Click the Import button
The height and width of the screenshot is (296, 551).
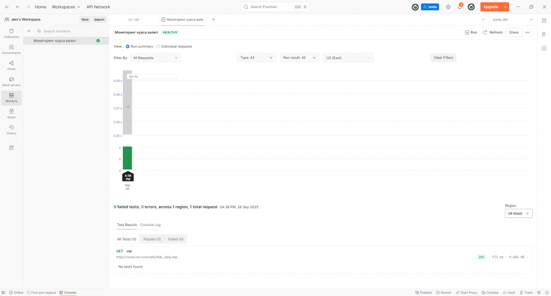pos(99,20)
